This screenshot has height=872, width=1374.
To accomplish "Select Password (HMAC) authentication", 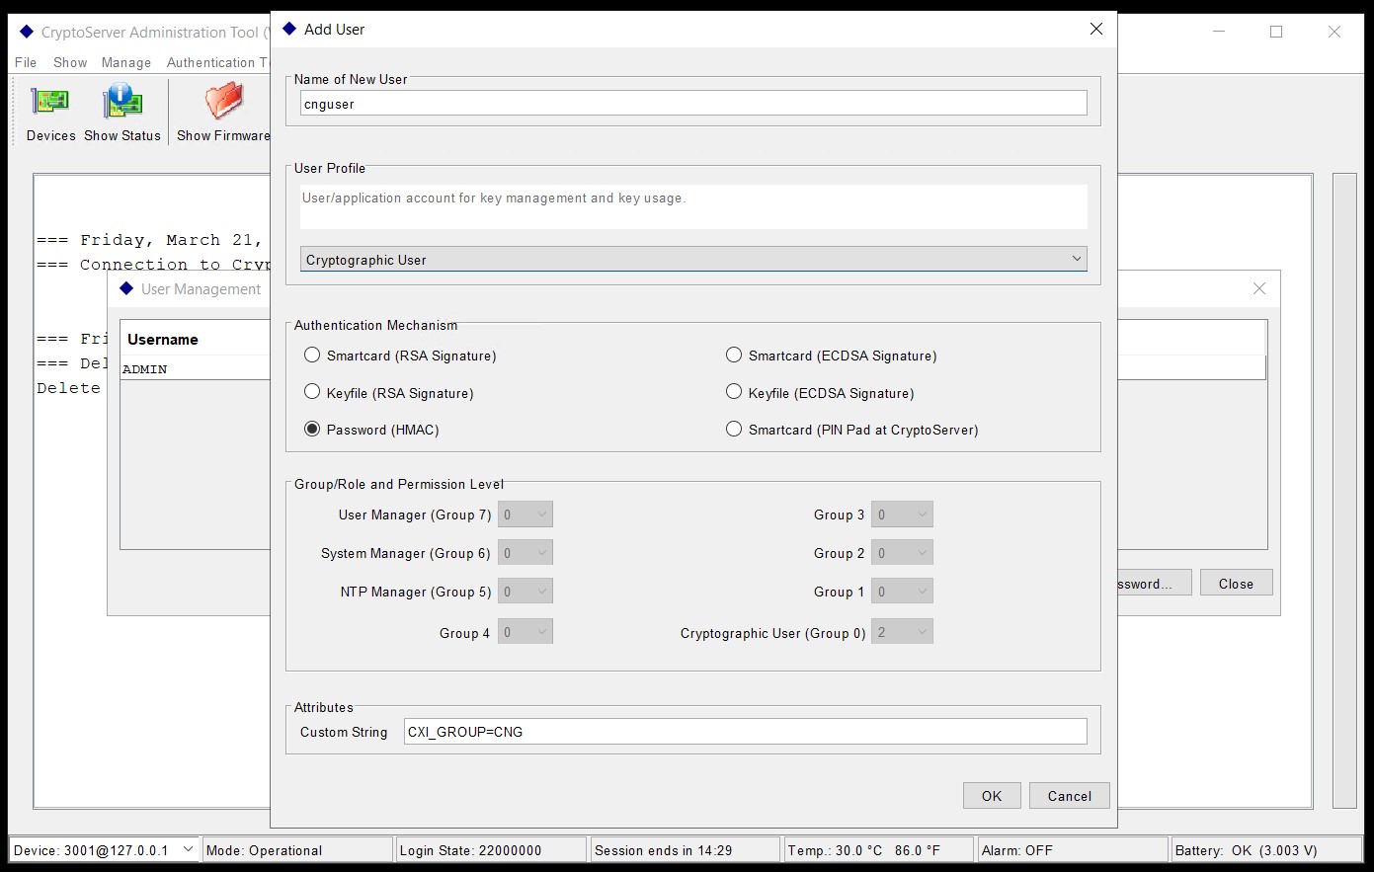I will pos(312,430).
